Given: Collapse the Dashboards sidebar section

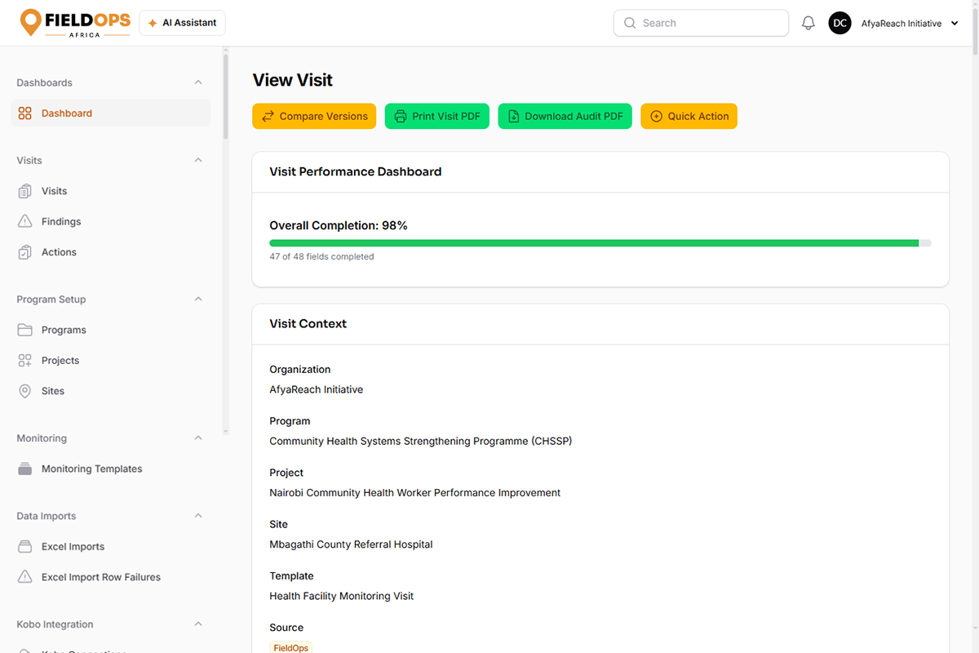Looking at the screenshot, I should [198, 82].
